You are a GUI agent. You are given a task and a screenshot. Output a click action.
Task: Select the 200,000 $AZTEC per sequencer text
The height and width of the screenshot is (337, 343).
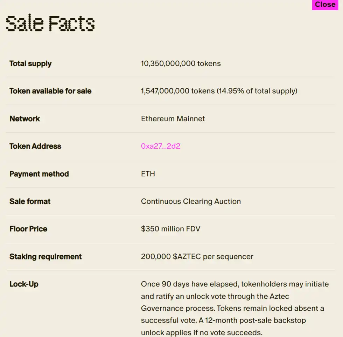tap(197, 256)
